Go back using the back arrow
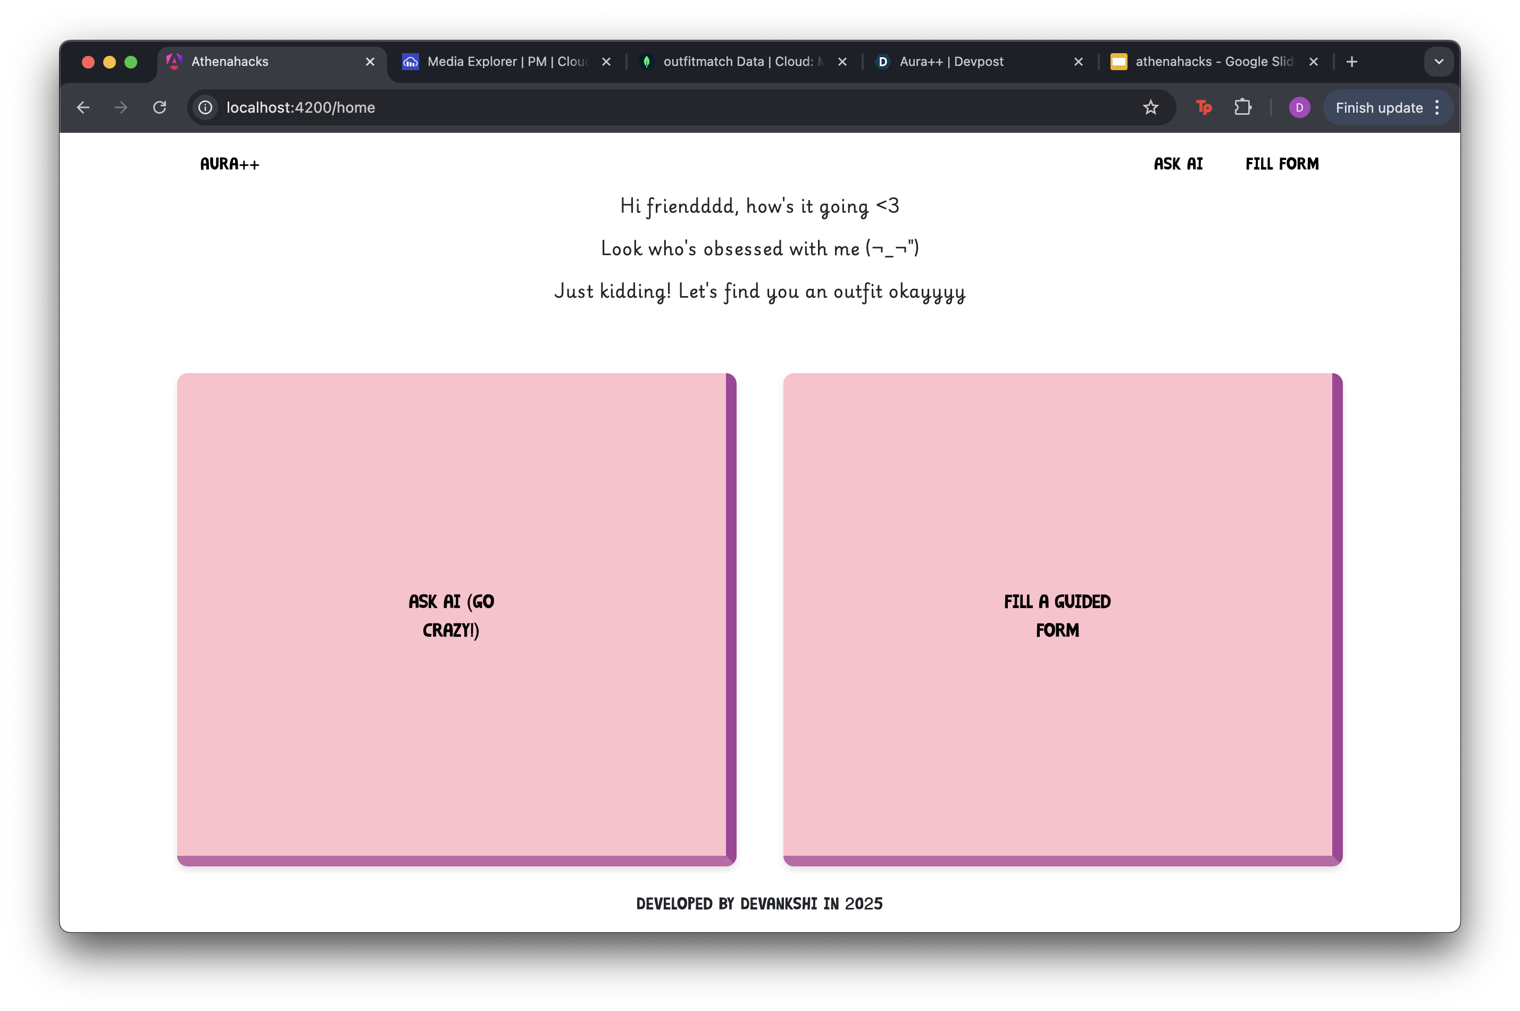Image resolution: width=1520 pixels, height=1011 pixels. 83,107
